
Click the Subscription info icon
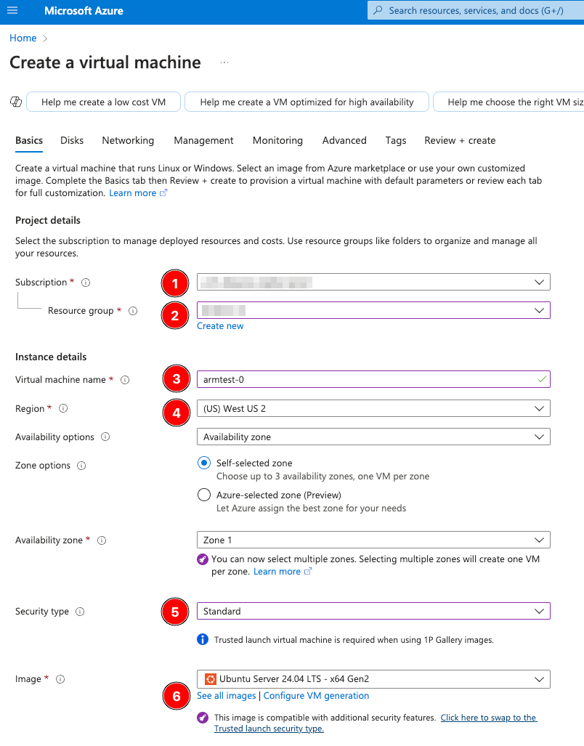(x=86, y=283)
